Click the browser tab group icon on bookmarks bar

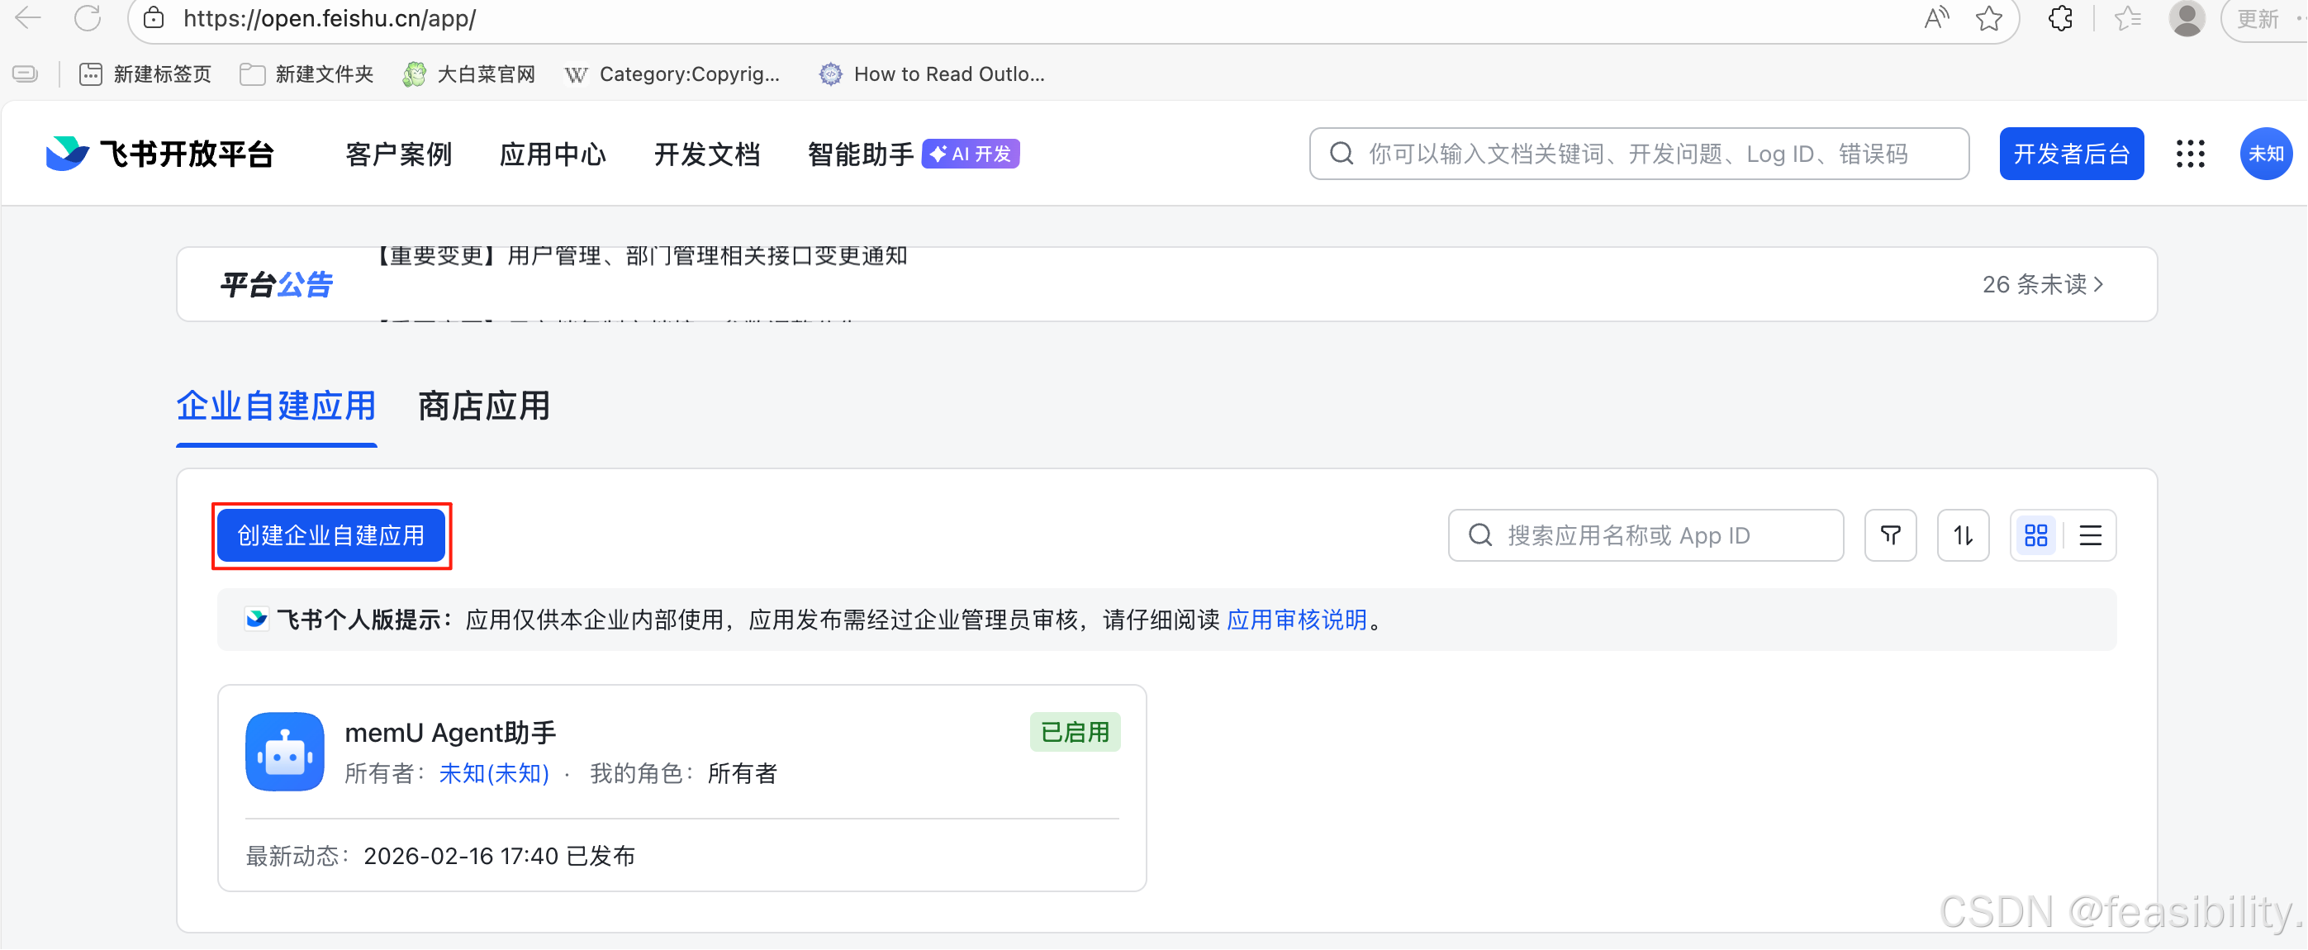[25, 74]
